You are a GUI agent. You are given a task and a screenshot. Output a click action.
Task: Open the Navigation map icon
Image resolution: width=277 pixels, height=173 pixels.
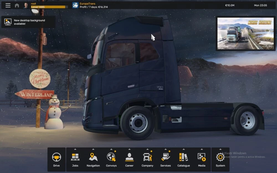coord(93,157)
